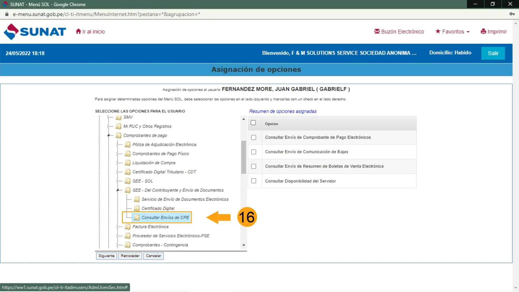Select Consultar Envíos de CPE tree item

pos(165,218)
